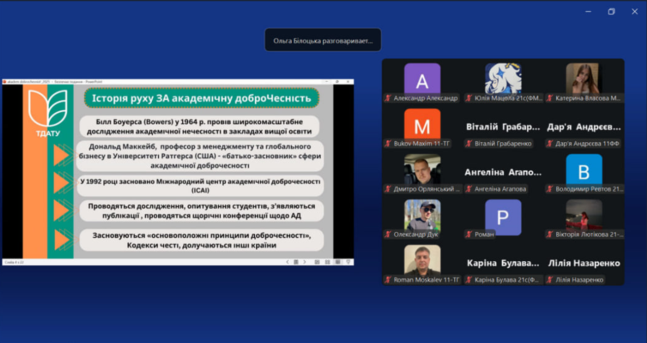Select Олександр Дук photo tile
Viewport: 647px width, 343px height.
[422, 215]
